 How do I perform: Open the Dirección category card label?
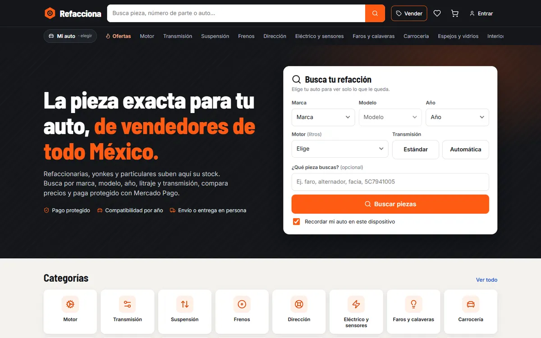point(299,320)
